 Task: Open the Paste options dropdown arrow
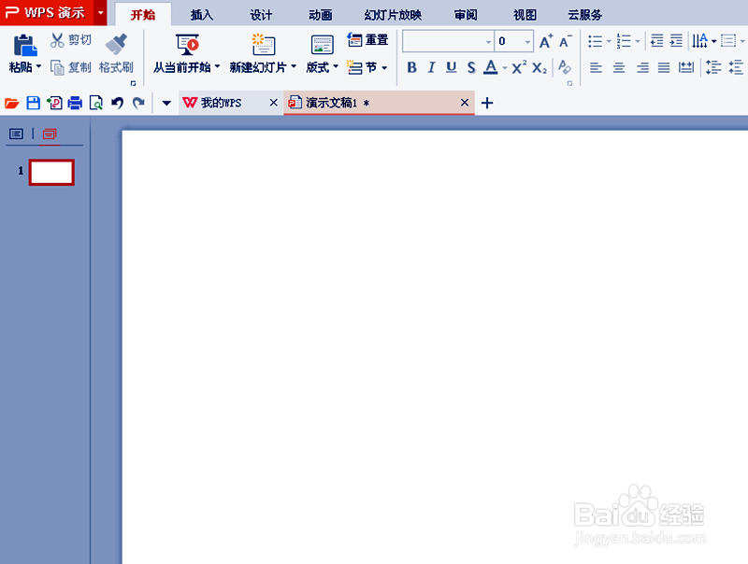click(x=38, y=66)
